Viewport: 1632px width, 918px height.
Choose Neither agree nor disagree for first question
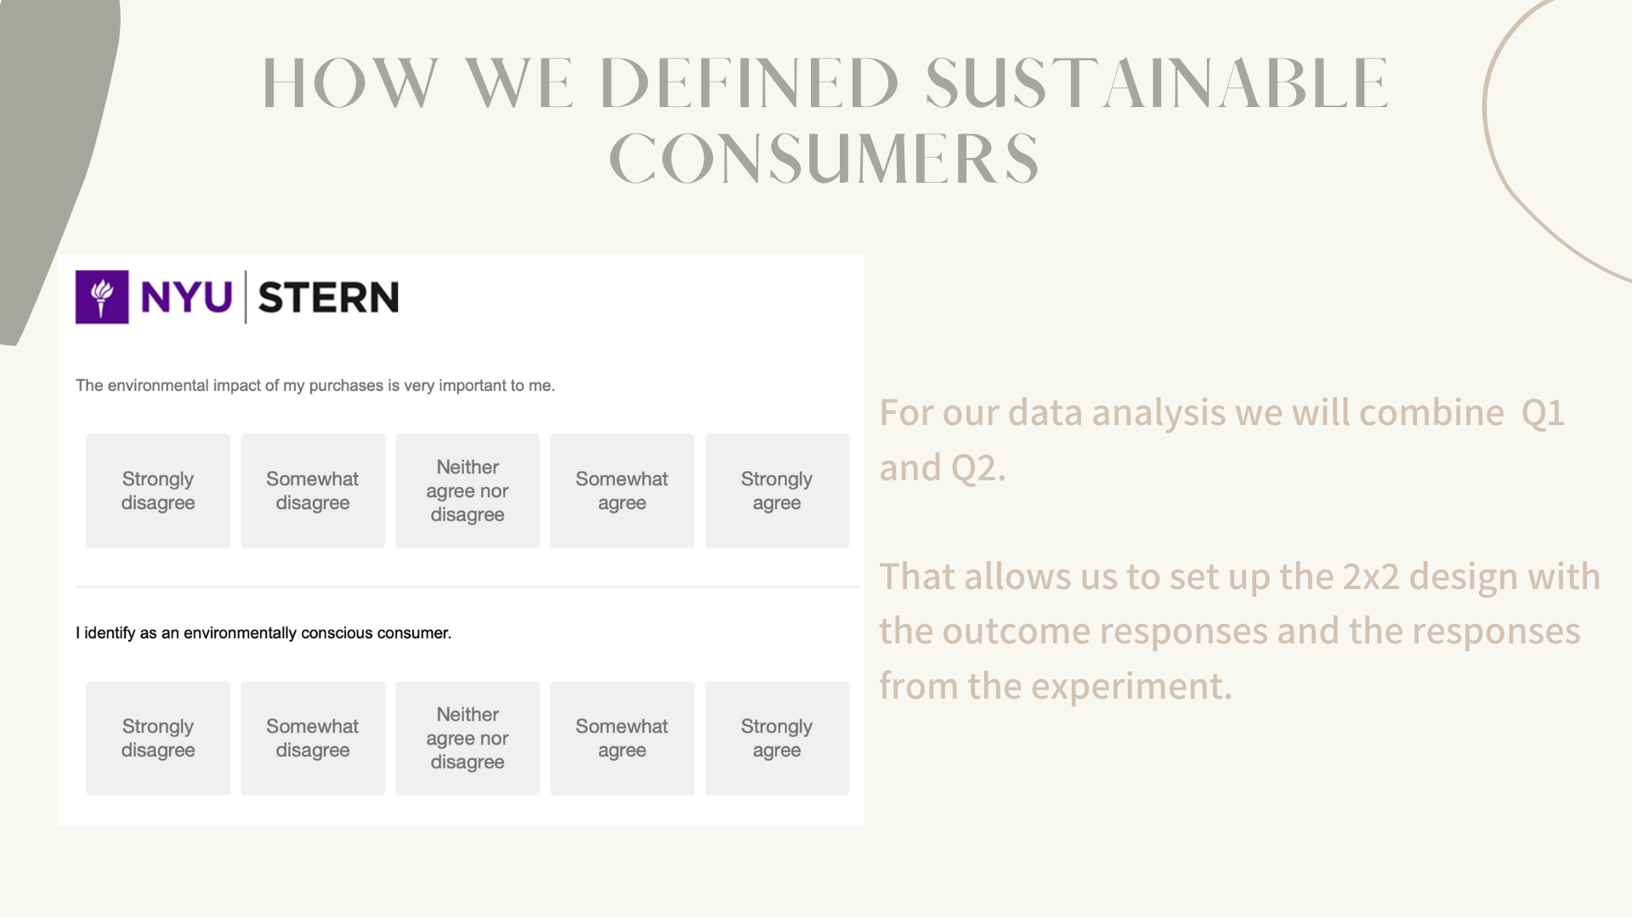point(467,490)
